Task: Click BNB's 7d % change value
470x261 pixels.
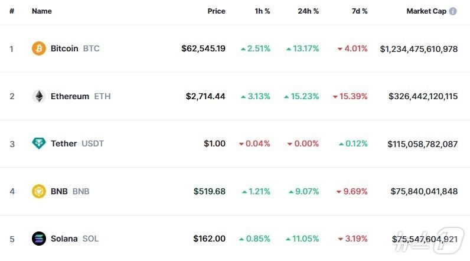Action: (352, 191)
